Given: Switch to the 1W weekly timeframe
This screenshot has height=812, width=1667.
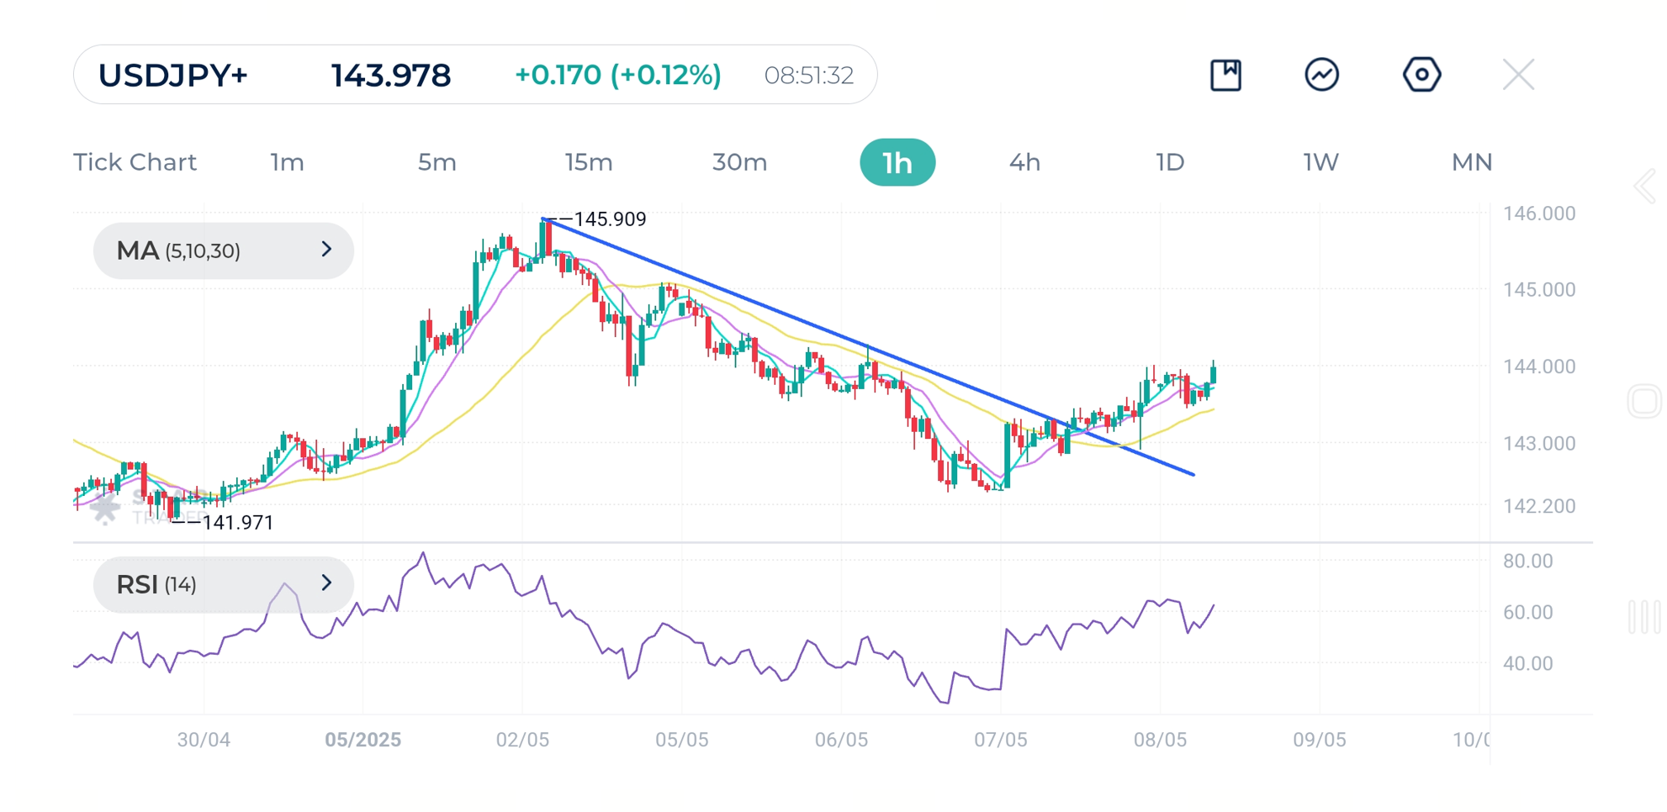Looking at the screenshot, I should pyautogui.click(x=1319, y=162).
